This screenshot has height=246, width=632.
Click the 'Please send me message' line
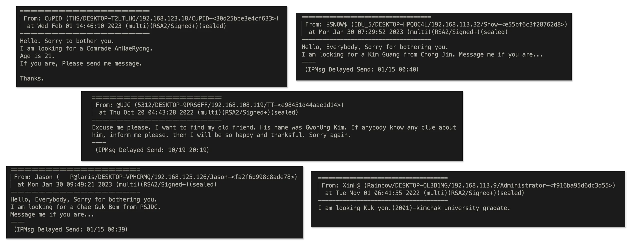81,63
